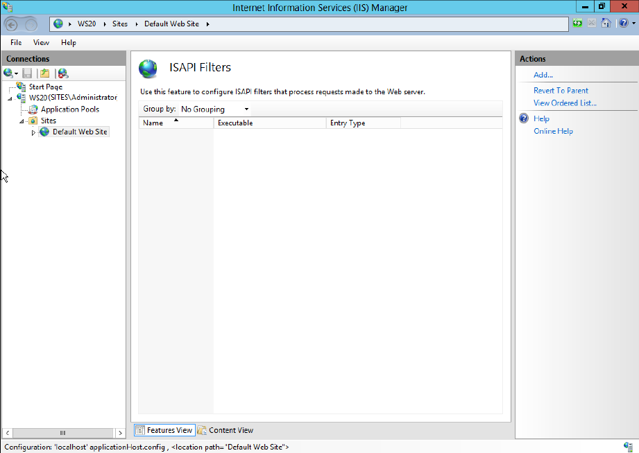Click the Save floppy disk icon in Connections
This screenshot has height=453, width=639.
click(x=27, y=73)
